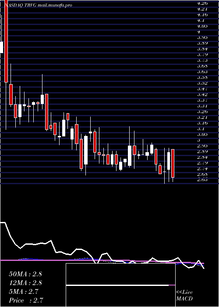
Task: Click the 4.21 price axis label
Action: click(x=202, y=9)
